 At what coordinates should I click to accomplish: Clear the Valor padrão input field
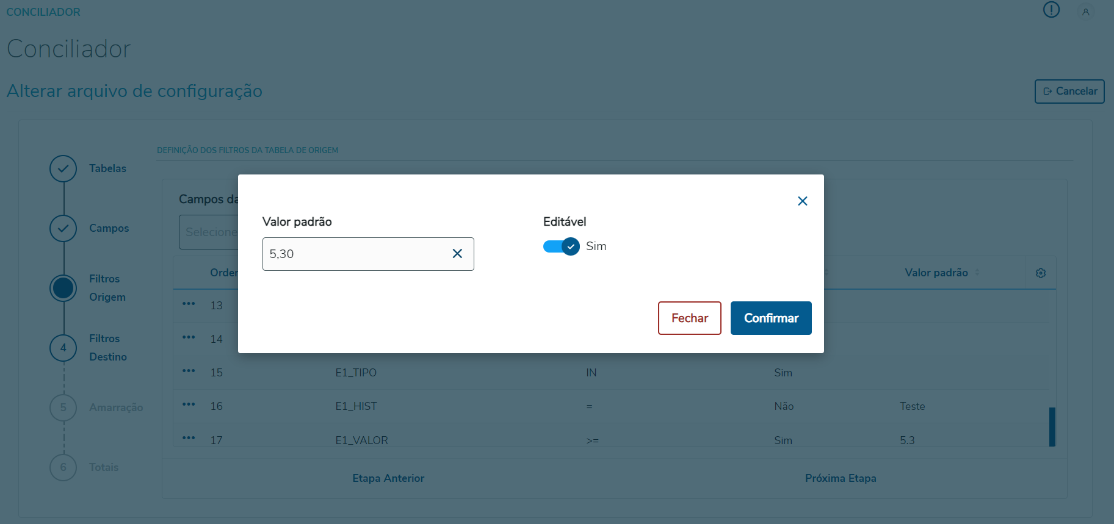457,254
